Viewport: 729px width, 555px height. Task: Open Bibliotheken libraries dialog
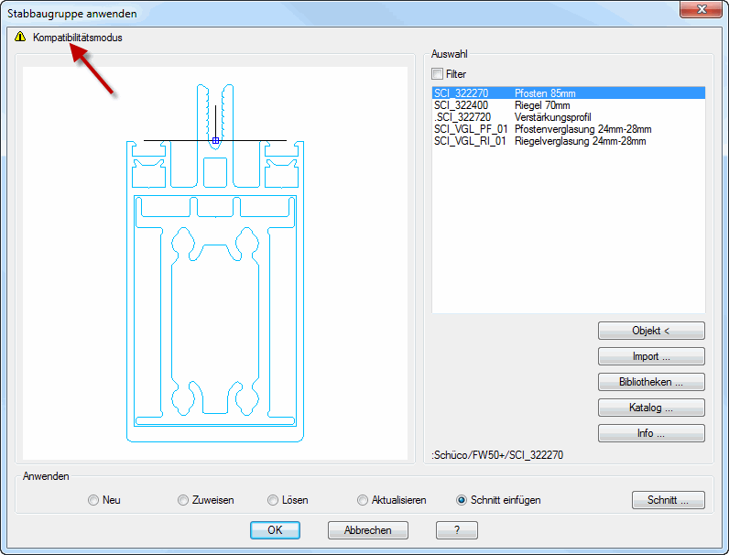[x=651, y=382]
